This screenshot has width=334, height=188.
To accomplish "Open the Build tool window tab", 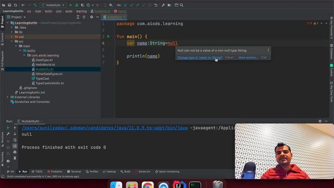I will click(125, 172).
